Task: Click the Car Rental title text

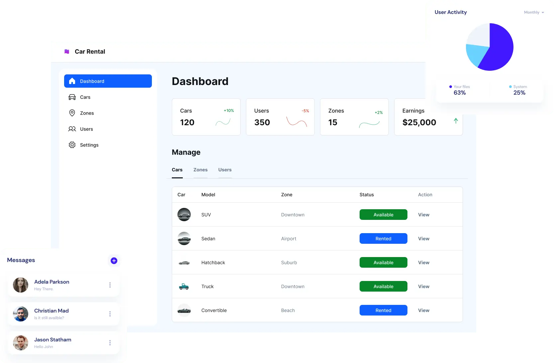Action: pyautogui.click(x=90, y=51)
